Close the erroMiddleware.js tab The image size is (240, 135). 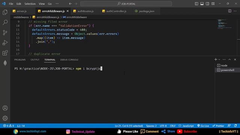point(67,11)
